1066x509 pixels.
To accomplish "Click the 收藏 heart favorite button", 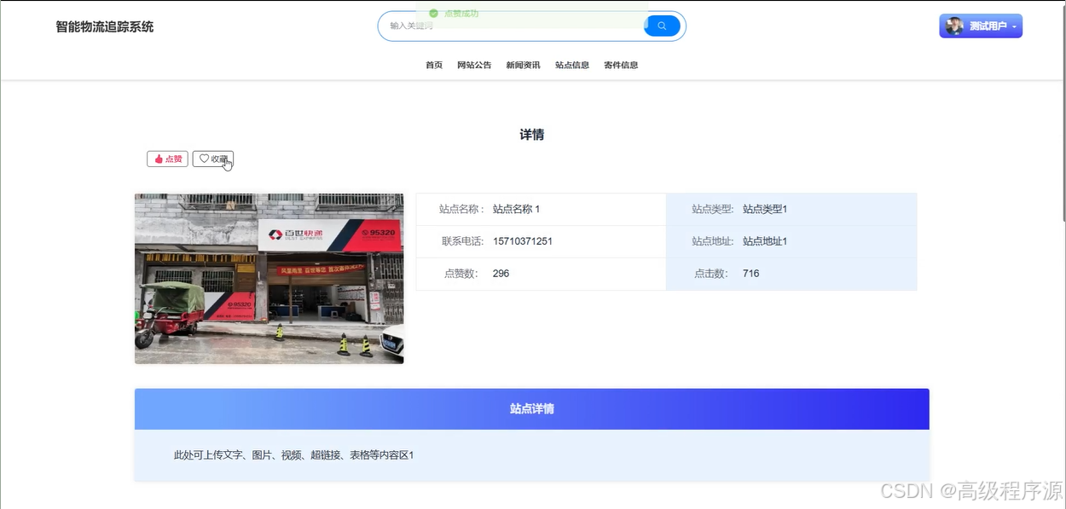I will click(x=213, y=159).
